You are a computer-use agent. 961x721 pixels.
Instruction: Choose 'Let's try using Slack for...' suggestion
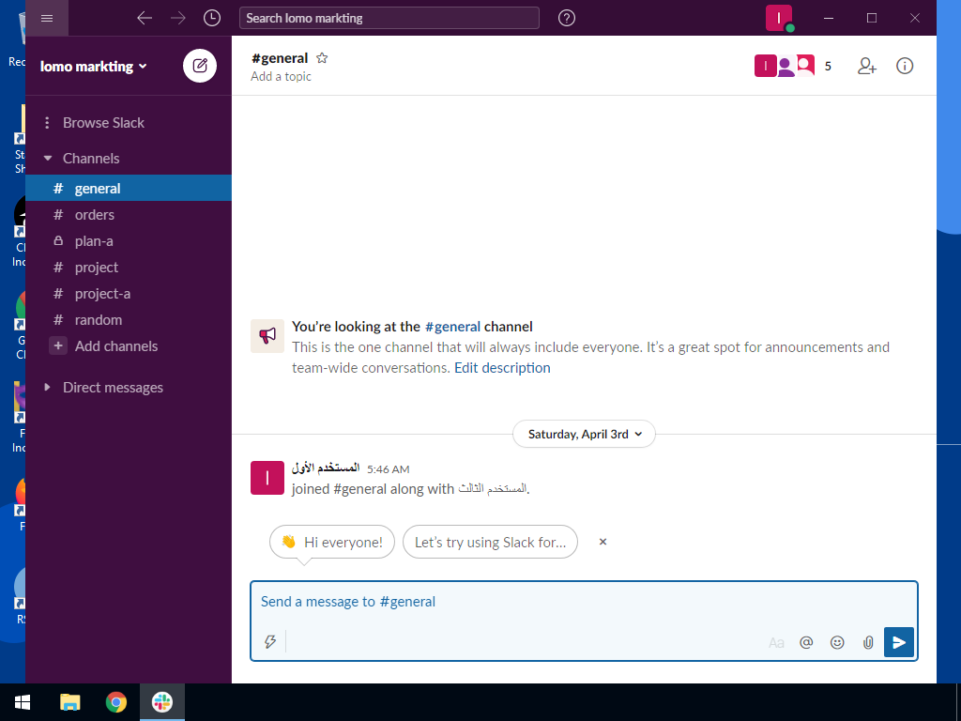(x=490, y=542)
